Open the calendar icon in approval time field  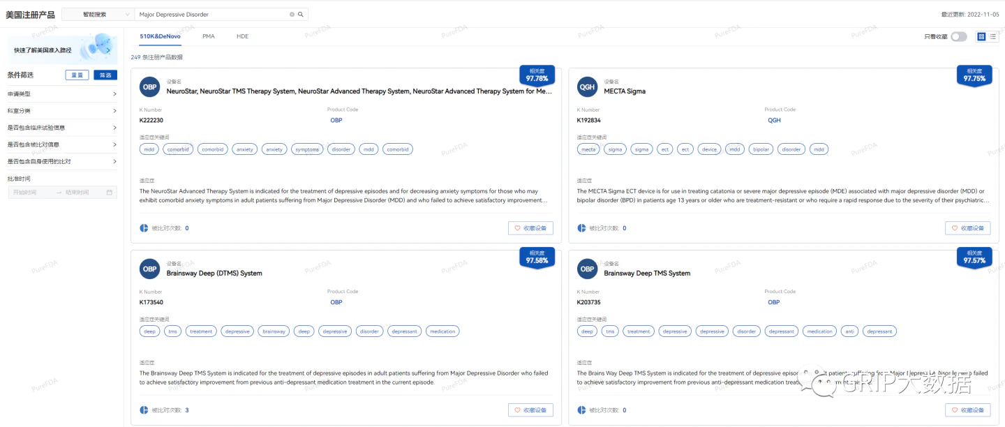point(109,192)
